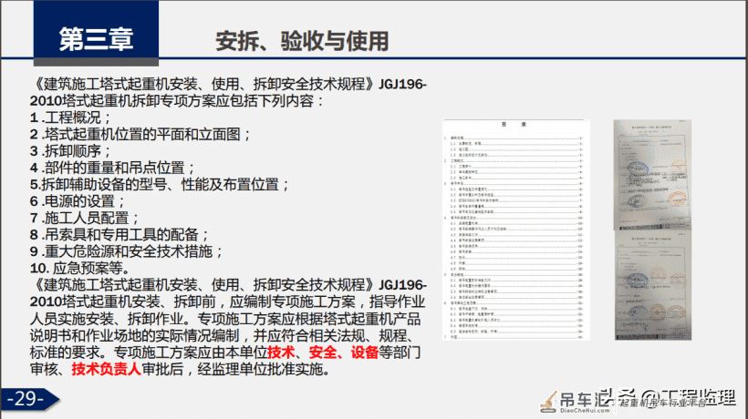Screen dimensions: 748x419
Task: Select list item 3 拆卸顺序
Action: click(70, 151)
